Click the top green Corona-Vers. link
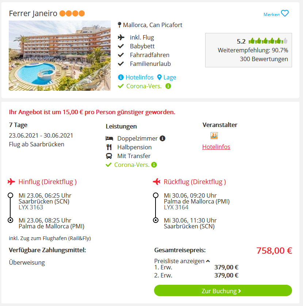Image resolution: width=303 pixels, height=306 pixels. point(144,86)
